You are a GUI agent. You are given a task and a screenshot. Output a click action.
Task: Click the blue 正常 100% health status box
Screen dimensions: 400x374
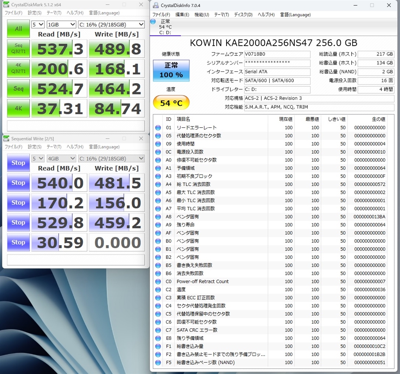(x=171, y=71)
